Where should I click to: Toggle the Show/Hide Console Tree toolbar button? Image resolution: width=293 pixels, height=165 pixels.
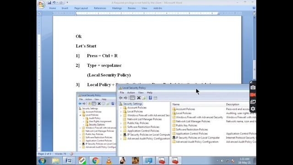132,98
